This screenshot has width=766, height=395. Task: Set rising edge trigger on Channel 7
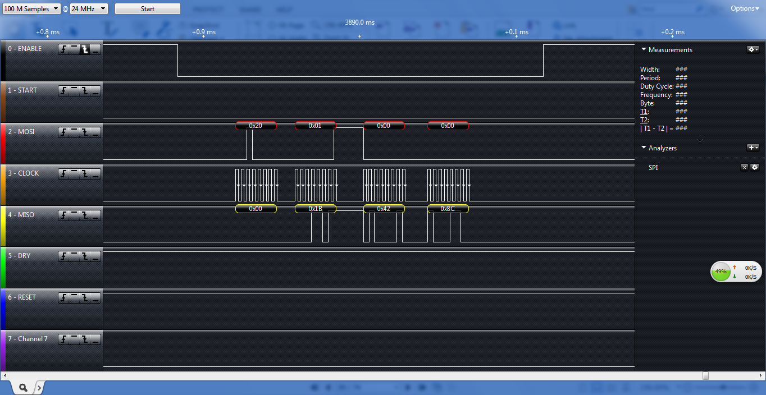(x=63, y=339)
